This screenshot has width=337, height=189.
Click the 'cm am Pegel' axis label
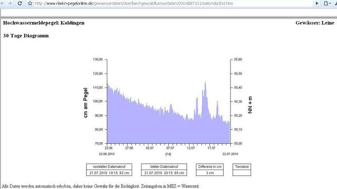coord(85,103)
